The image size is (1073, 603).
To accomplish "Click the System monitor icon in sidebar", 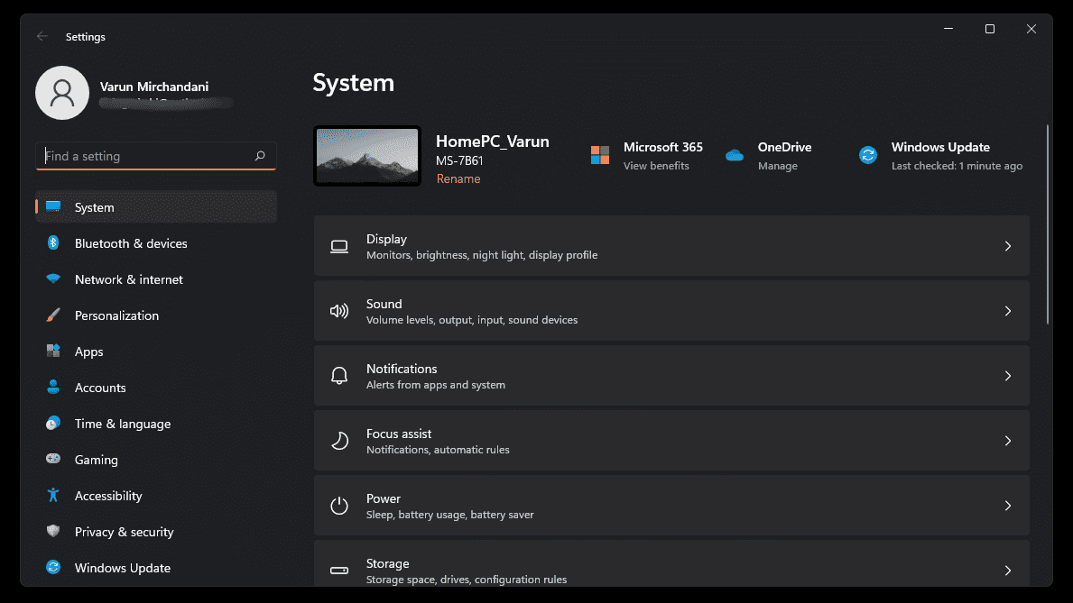I will point(53,206).
